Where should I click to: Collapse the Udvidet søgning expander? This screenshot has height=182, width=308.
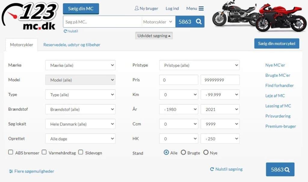(x=154, y=36)
